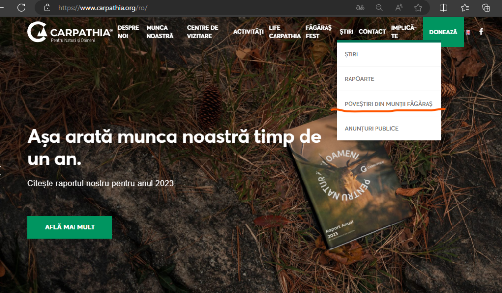Click the AFLĂ MAI MULT button

coord(70,227)
